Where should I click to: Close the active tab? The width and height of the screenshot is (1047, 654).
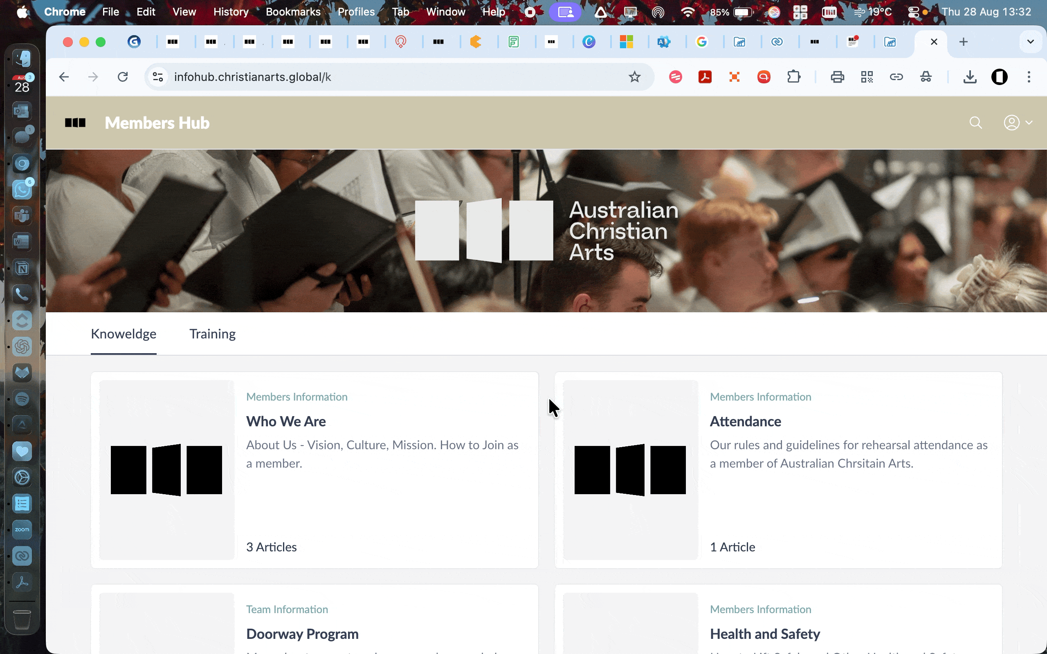pos(934,42)
